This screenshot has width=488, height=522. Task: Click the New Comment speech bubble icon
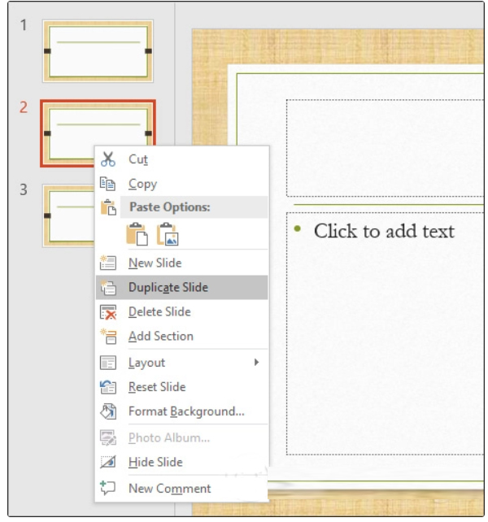click(108, 488)
